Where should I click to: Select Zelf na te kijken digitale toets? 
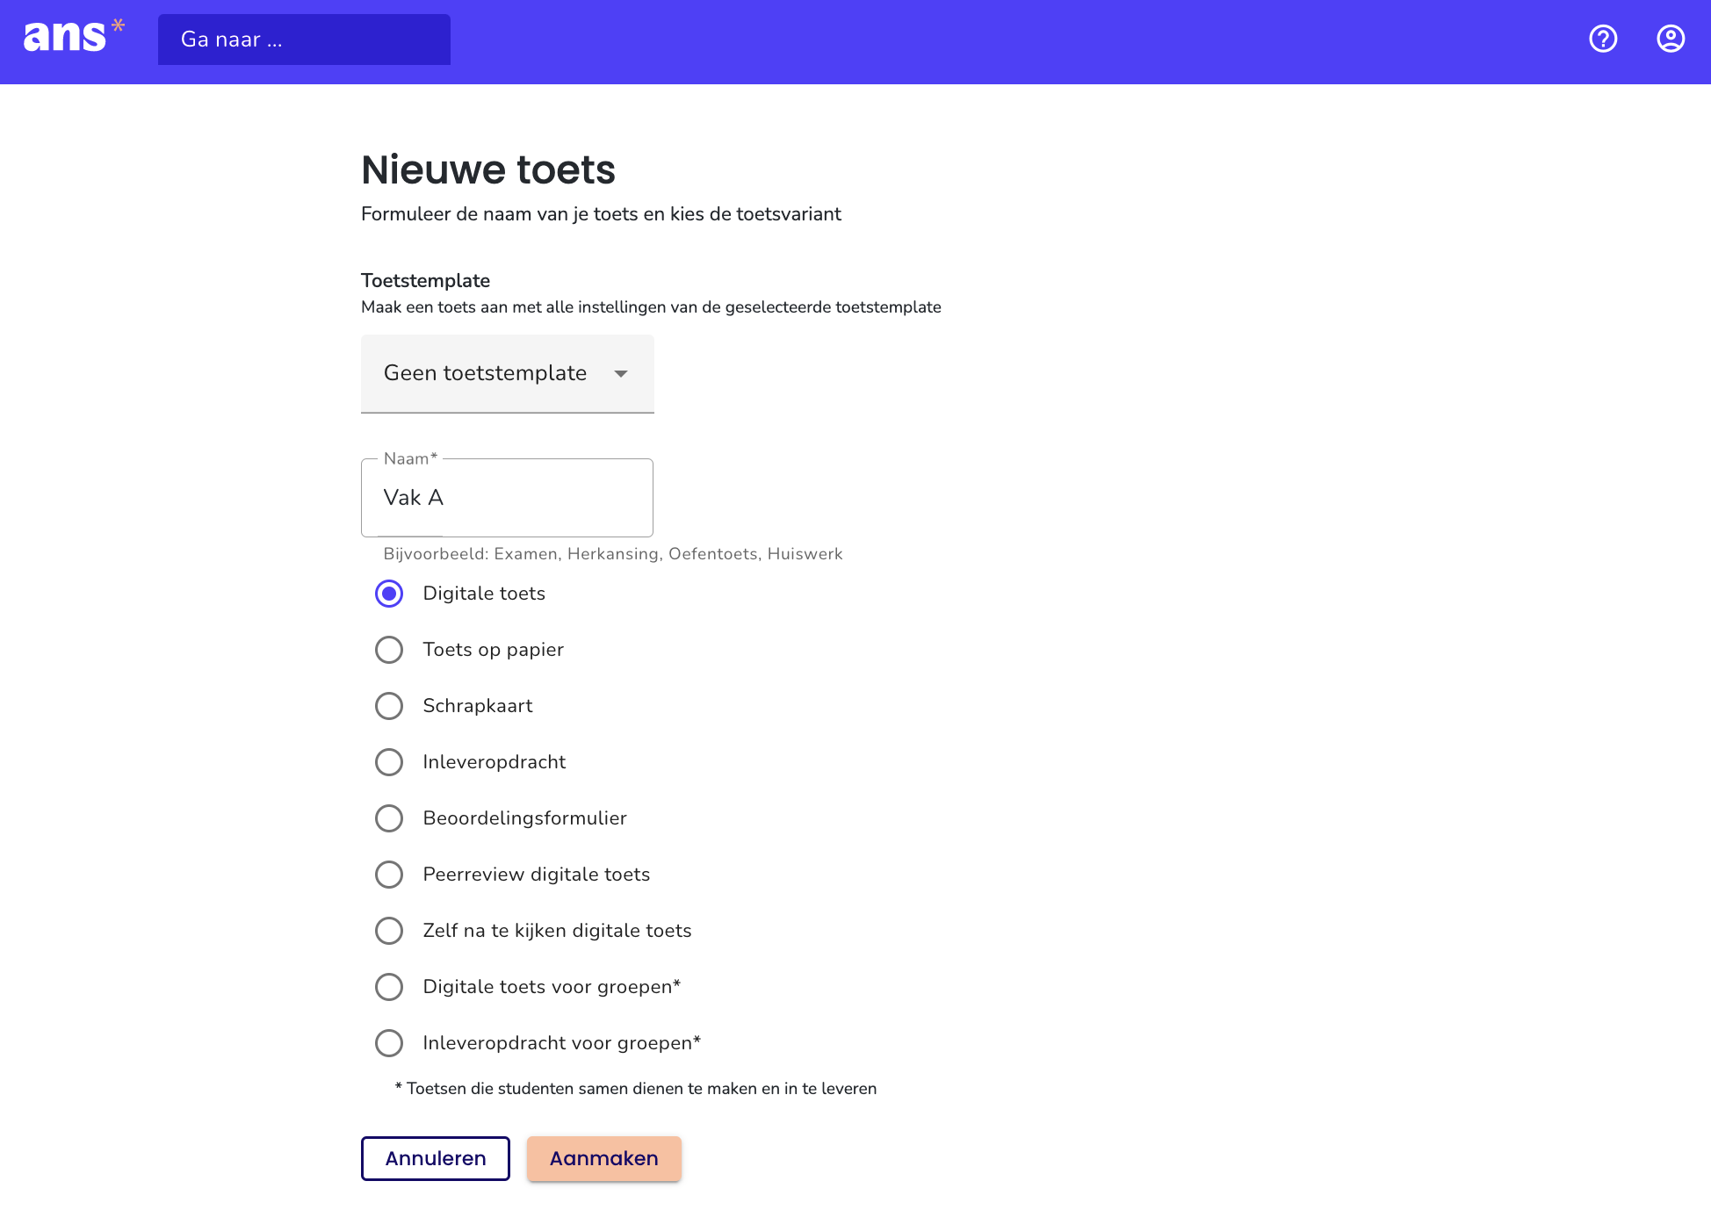coord(389,931)
